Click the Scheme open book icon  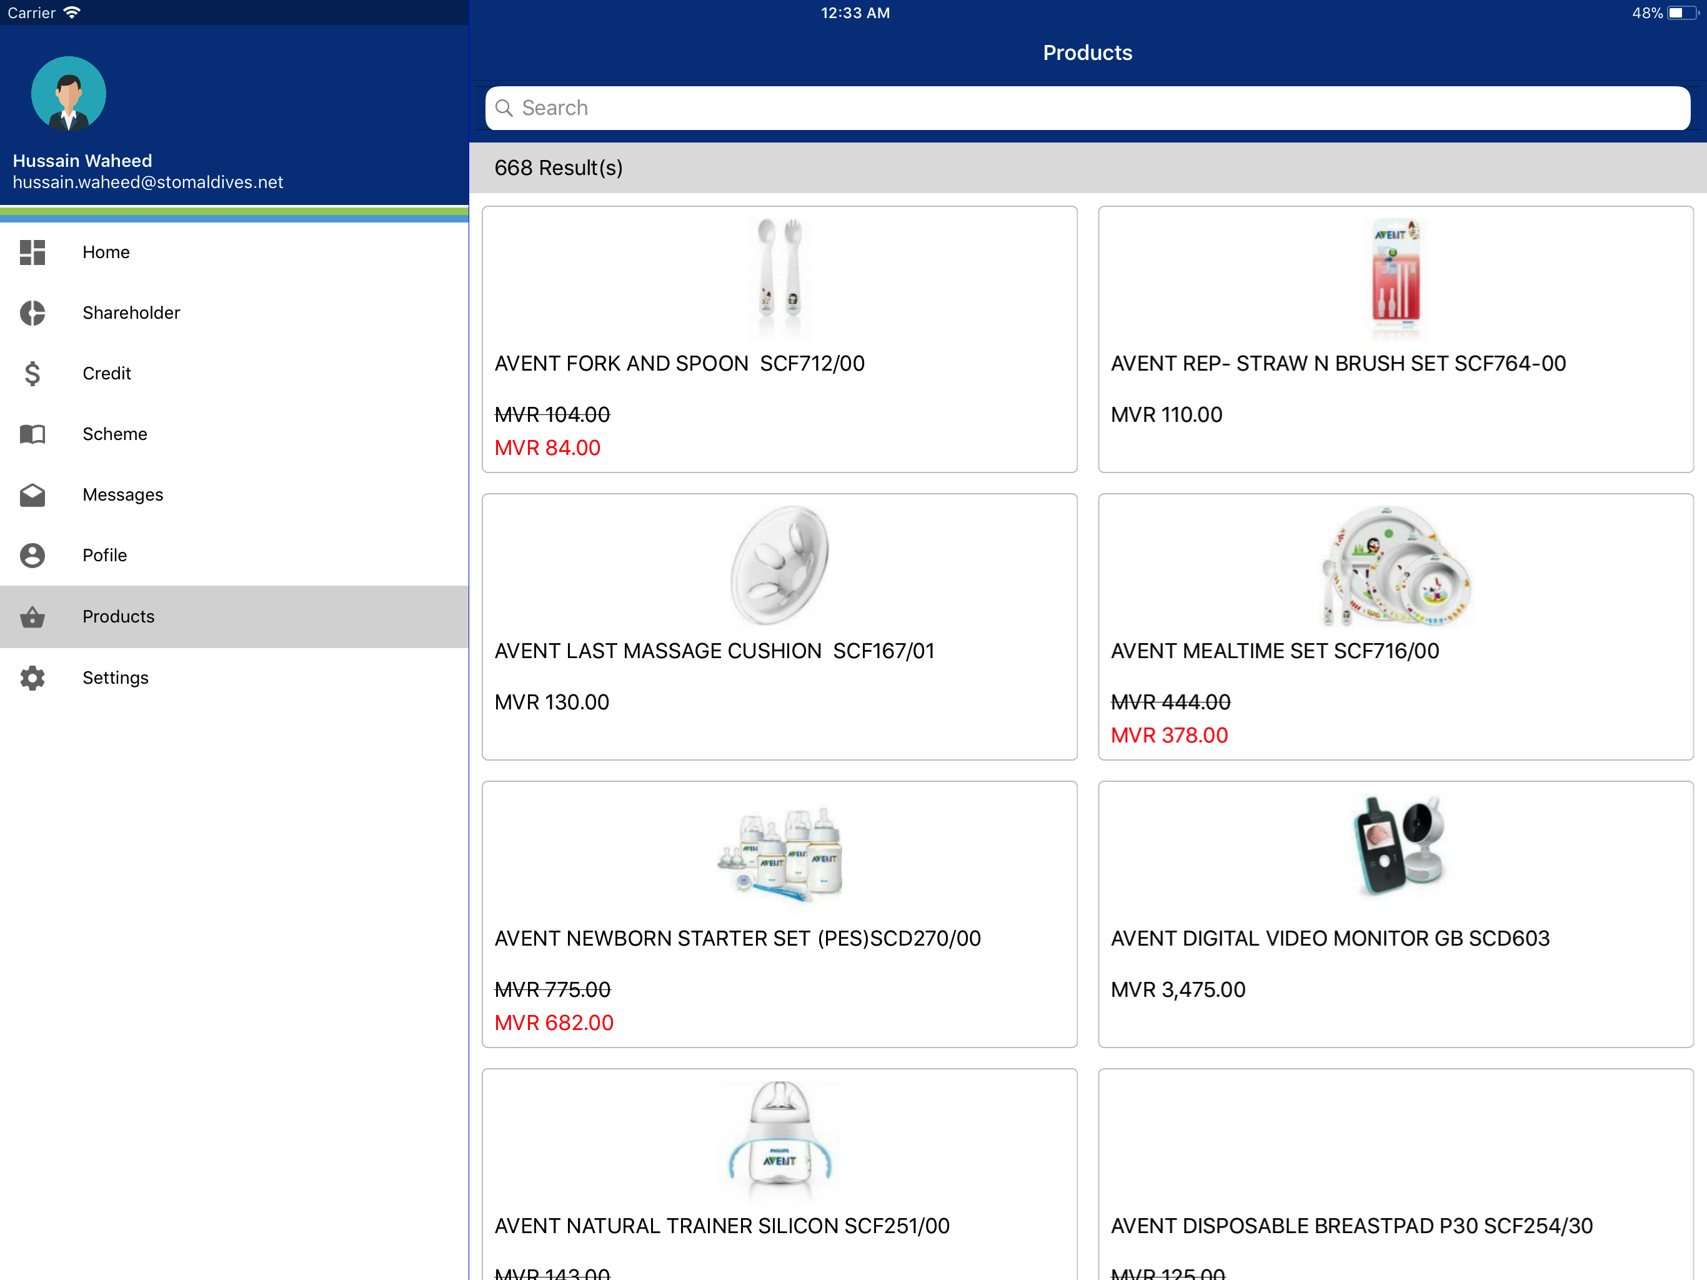(32, 434)
